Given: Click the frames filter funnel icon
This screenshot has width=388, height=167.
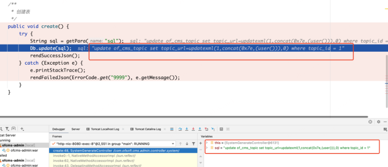Looking at the screenshot, I should click(194, 144).
